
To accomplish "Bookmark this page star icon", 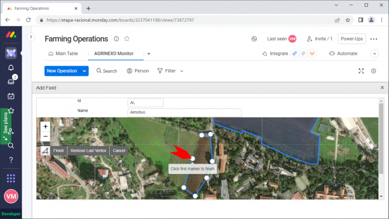I will tap(348, 20).
